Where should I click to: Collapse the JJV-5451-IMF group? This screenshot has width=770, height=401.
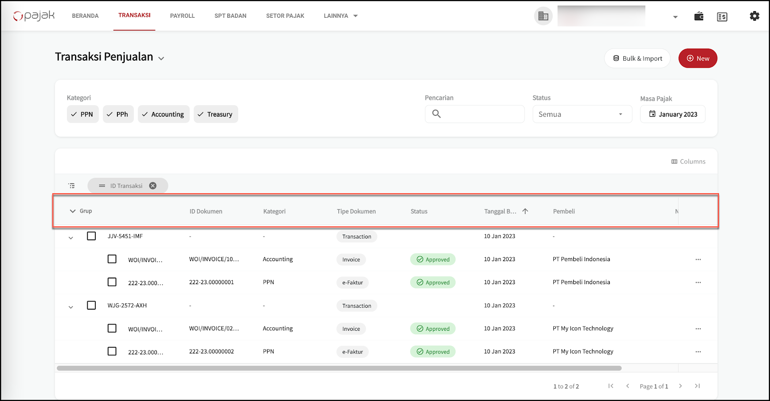click(x=71, y=238)
